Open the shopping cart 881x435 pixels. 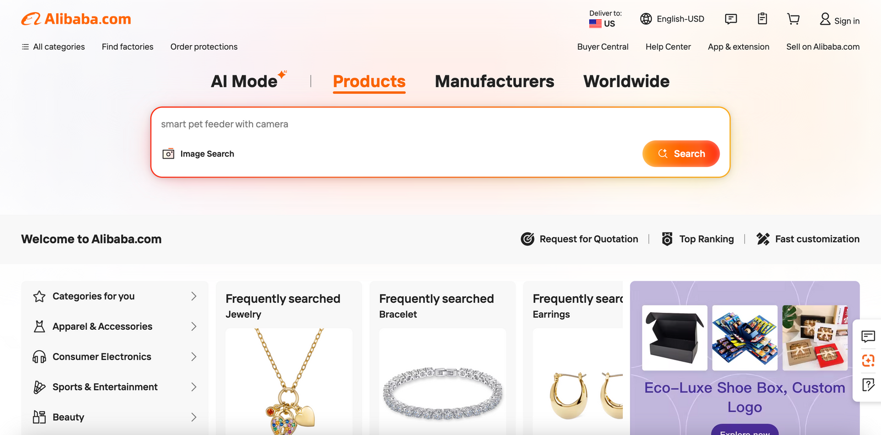tap(793, 19)
